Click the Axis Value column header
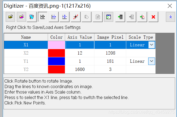The image size is (177, 117). point(80,37)
